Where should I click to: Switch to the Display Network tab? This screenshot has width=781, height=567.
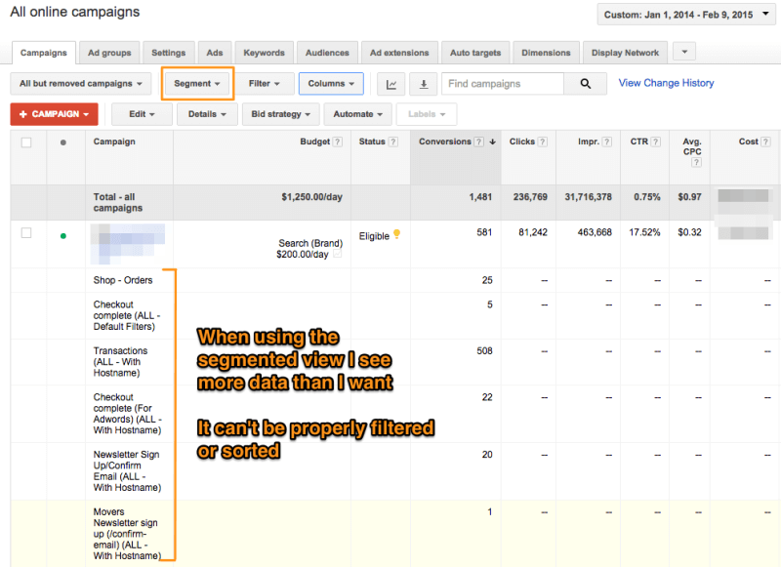click(625, 53)
